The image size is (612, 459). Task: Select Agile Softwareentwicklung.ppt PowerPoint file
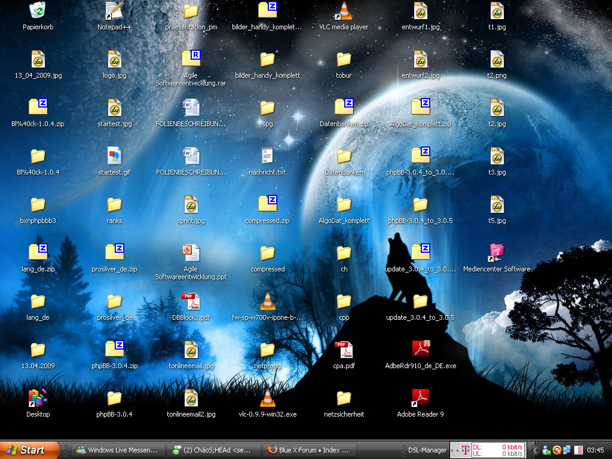click(x=191, y=252)
